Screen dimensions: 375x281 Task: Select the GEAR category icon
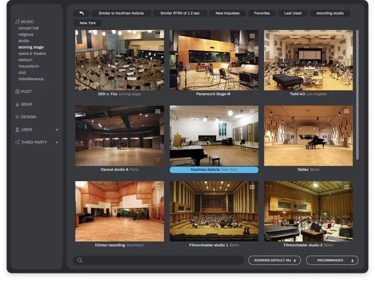click(17, 104)
